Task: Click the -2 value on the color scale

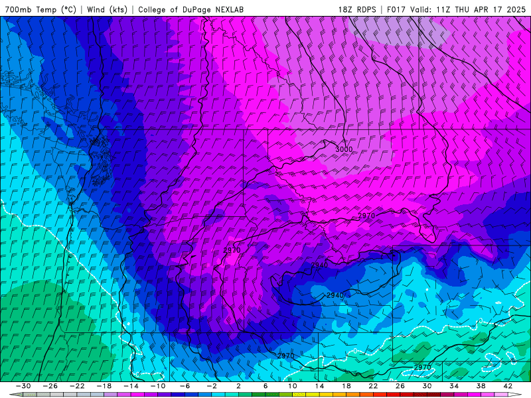Action: coord(212,386)
